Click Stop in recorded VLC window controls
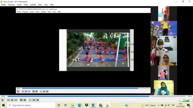 26,91
